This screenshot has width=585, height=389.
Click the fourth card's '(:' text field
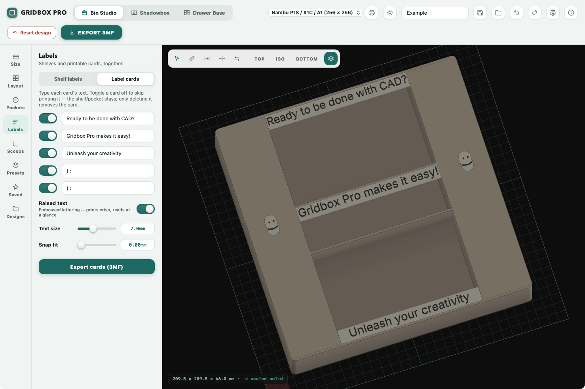coord(108,171)
